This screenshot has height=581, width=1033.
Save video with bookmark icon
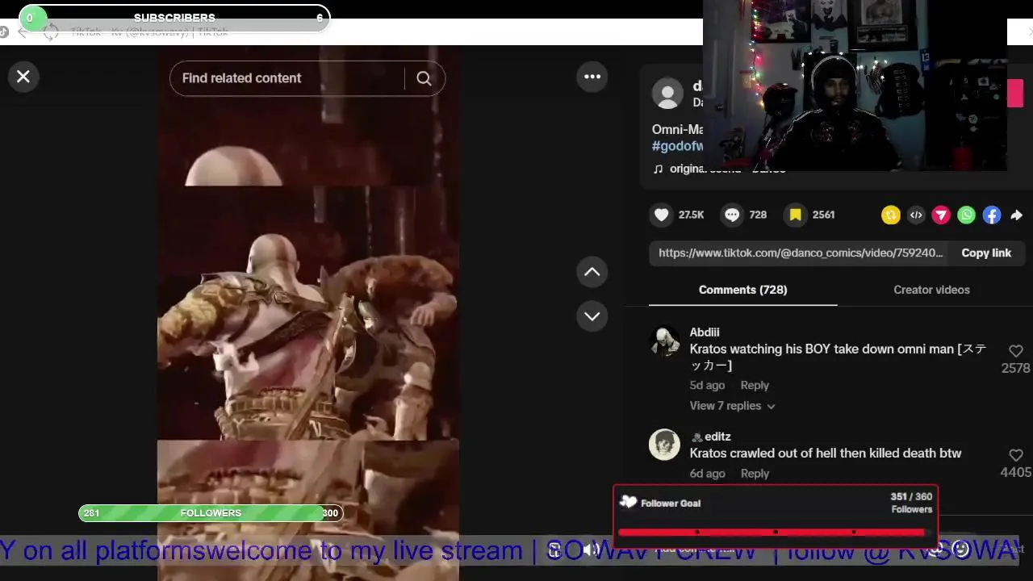[x=795, y=215]
